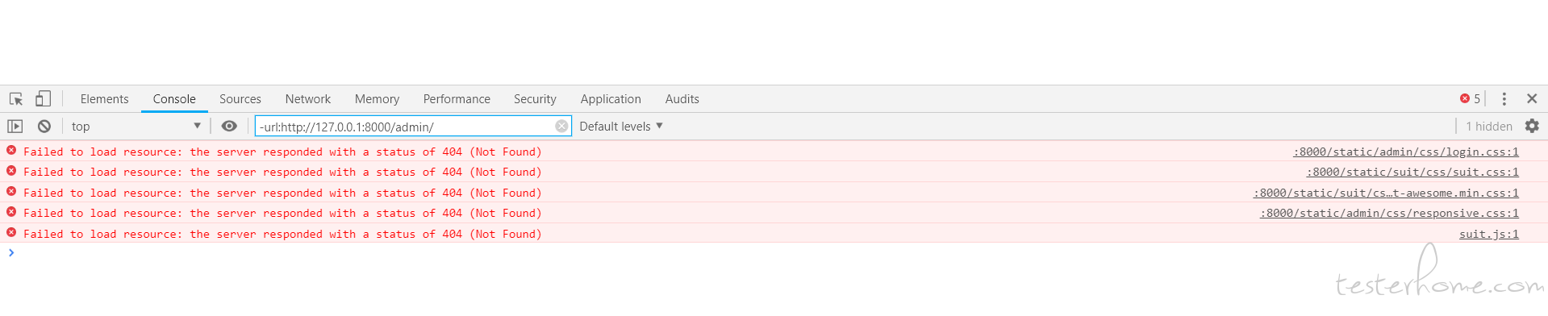The height and width of the screenshot is (316, 1548).
Task: Activate the inspect element picker icon
Action: [x=16, y=99]
